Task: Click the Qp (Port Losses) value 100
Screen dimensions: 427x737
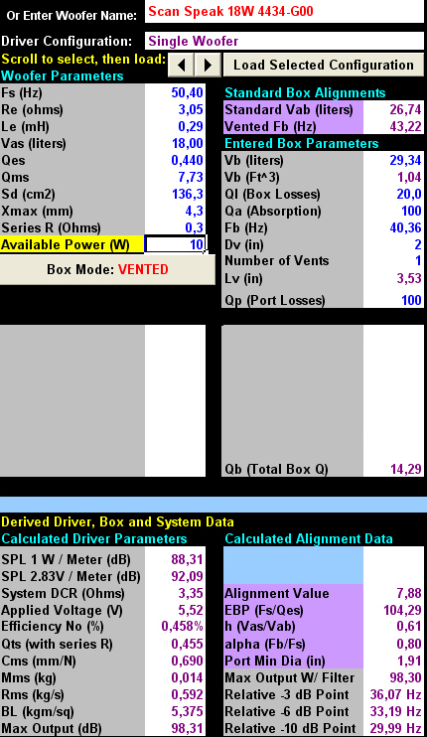Action: pyautogui.click(x=411, y=300)
